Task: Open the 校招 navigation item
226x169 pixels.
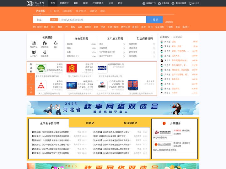Action: point(85,3)
